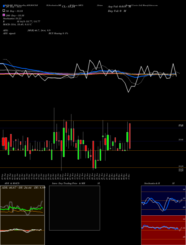Click the 'Avg Vol: 0.018 M' text
The image size is (186, 245).
[119, 7]
